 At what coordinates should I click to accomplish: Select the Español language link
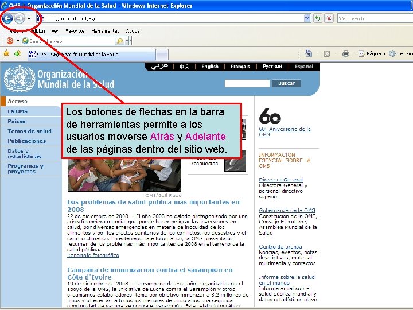[304, 67]
